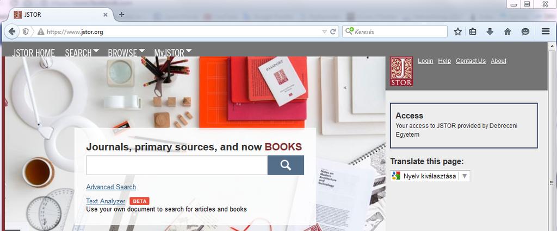Open the URL history dropdown arrow
The height and width of the screenshot is (231, 557).
point(324,31)
